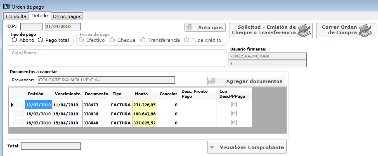
Task: Click Visualizar Comprobante button
Action: 247,147
